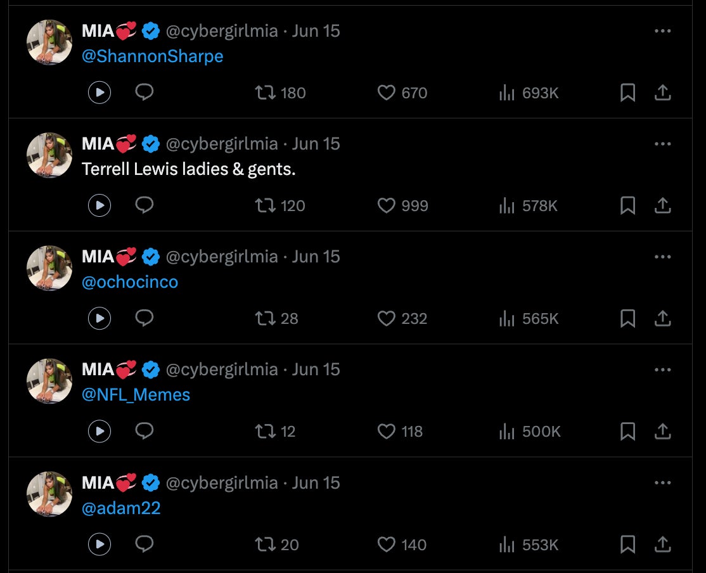
Task: Reply to the Terrell Lewis tweet
Action: [144, 205]
